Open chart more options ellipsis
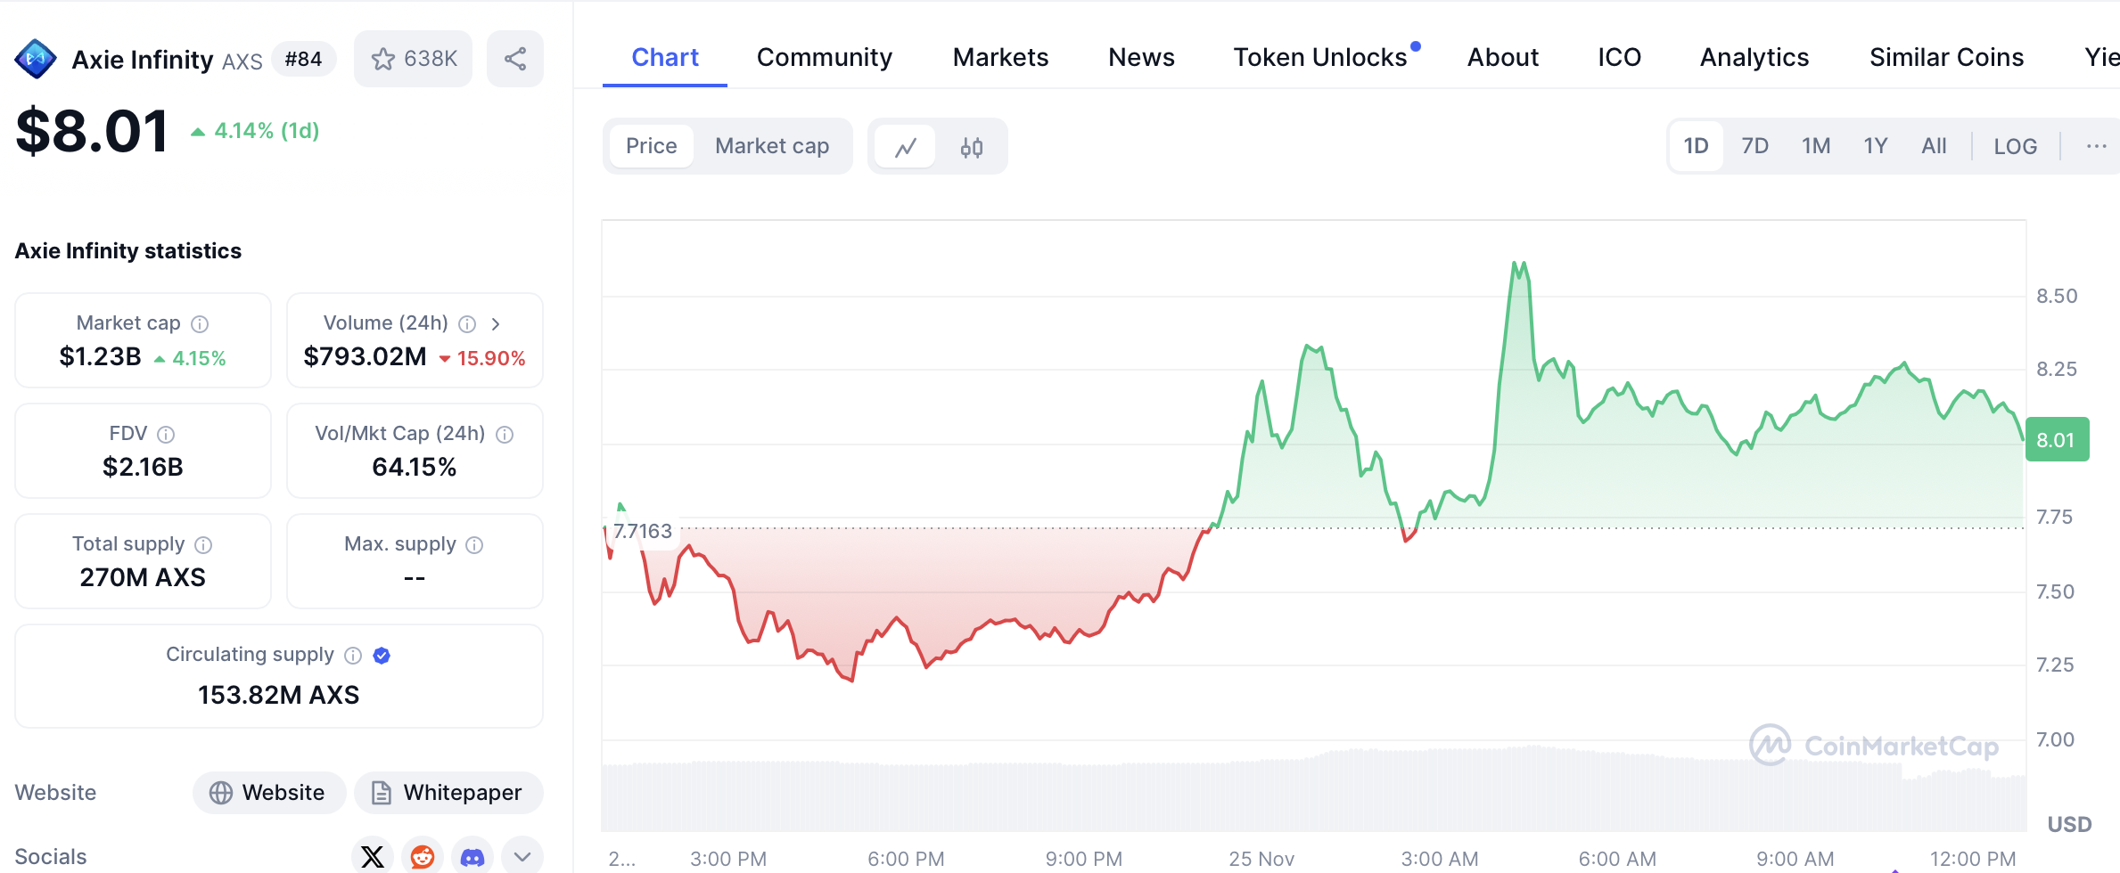2120x873 pixels. pyautogui.click(x=2096, y=146)
